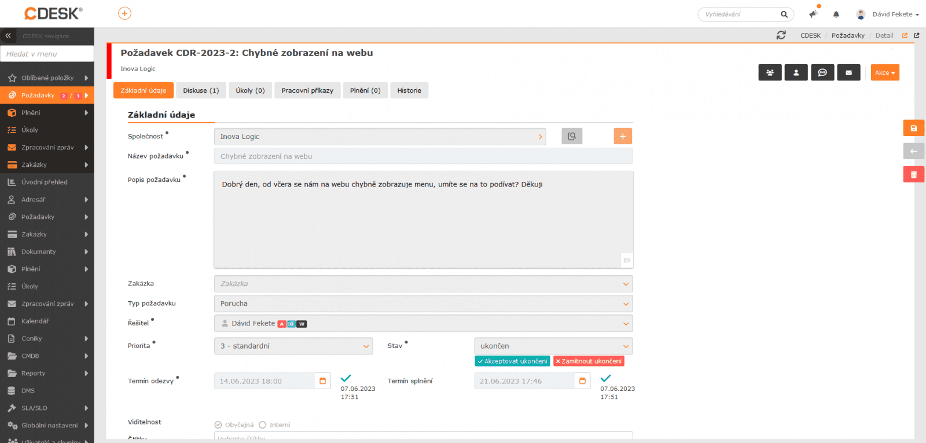This screenshot has height=443, width=926.
Task: Expand the SLA/SLO sidebar arrow
Action: [86, 408]
